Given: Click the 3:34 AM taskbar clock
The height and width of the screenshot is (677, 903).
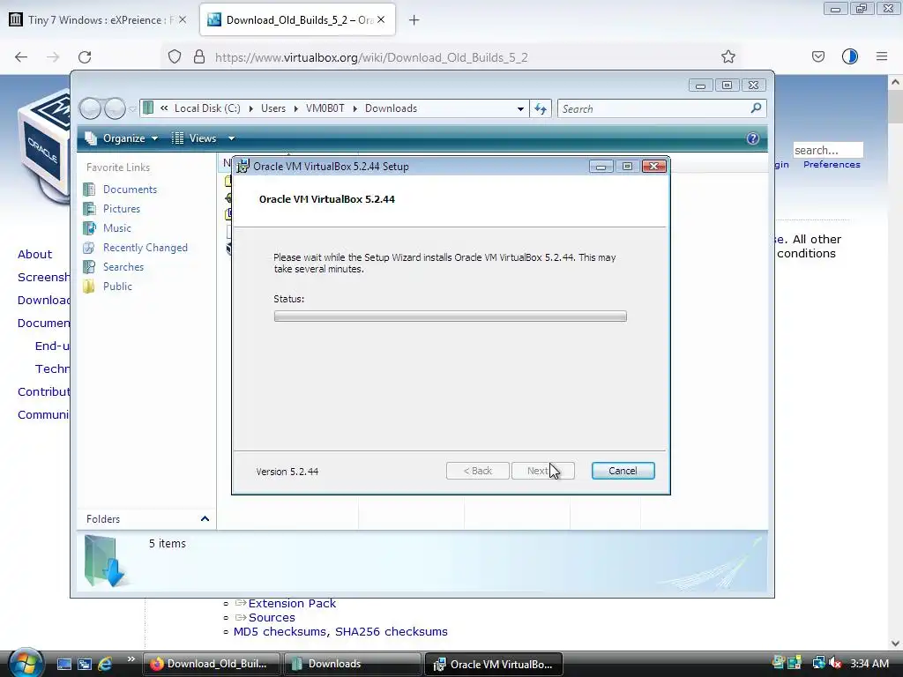Looking at the screenshot, I should pos(869,664).
